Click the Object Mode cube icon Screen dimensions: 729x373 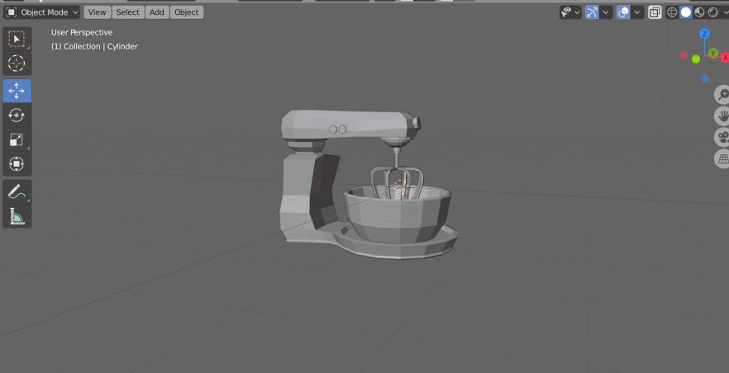coord(12,12)
